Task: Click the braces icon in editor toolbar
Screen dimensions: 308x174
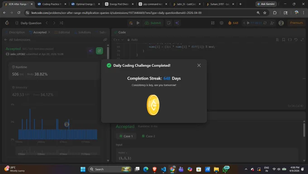Action: coord(290,40)
